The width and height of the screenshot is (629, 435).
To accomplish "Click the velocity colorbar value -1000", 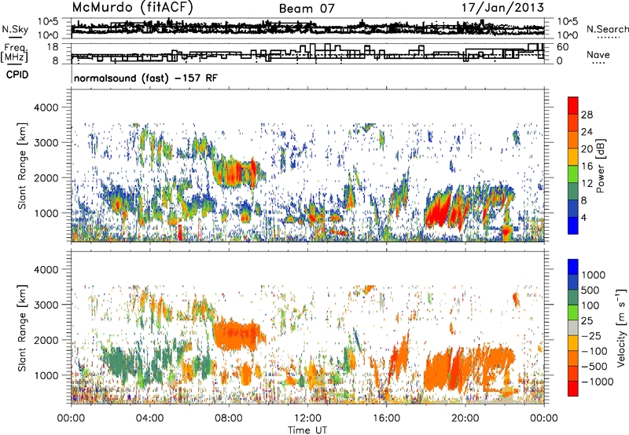I will tap(597, 382).
